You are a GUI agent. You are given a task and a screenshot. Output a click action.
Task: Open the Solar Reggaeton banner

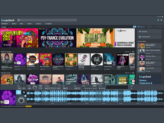click(x=95, y=38)
